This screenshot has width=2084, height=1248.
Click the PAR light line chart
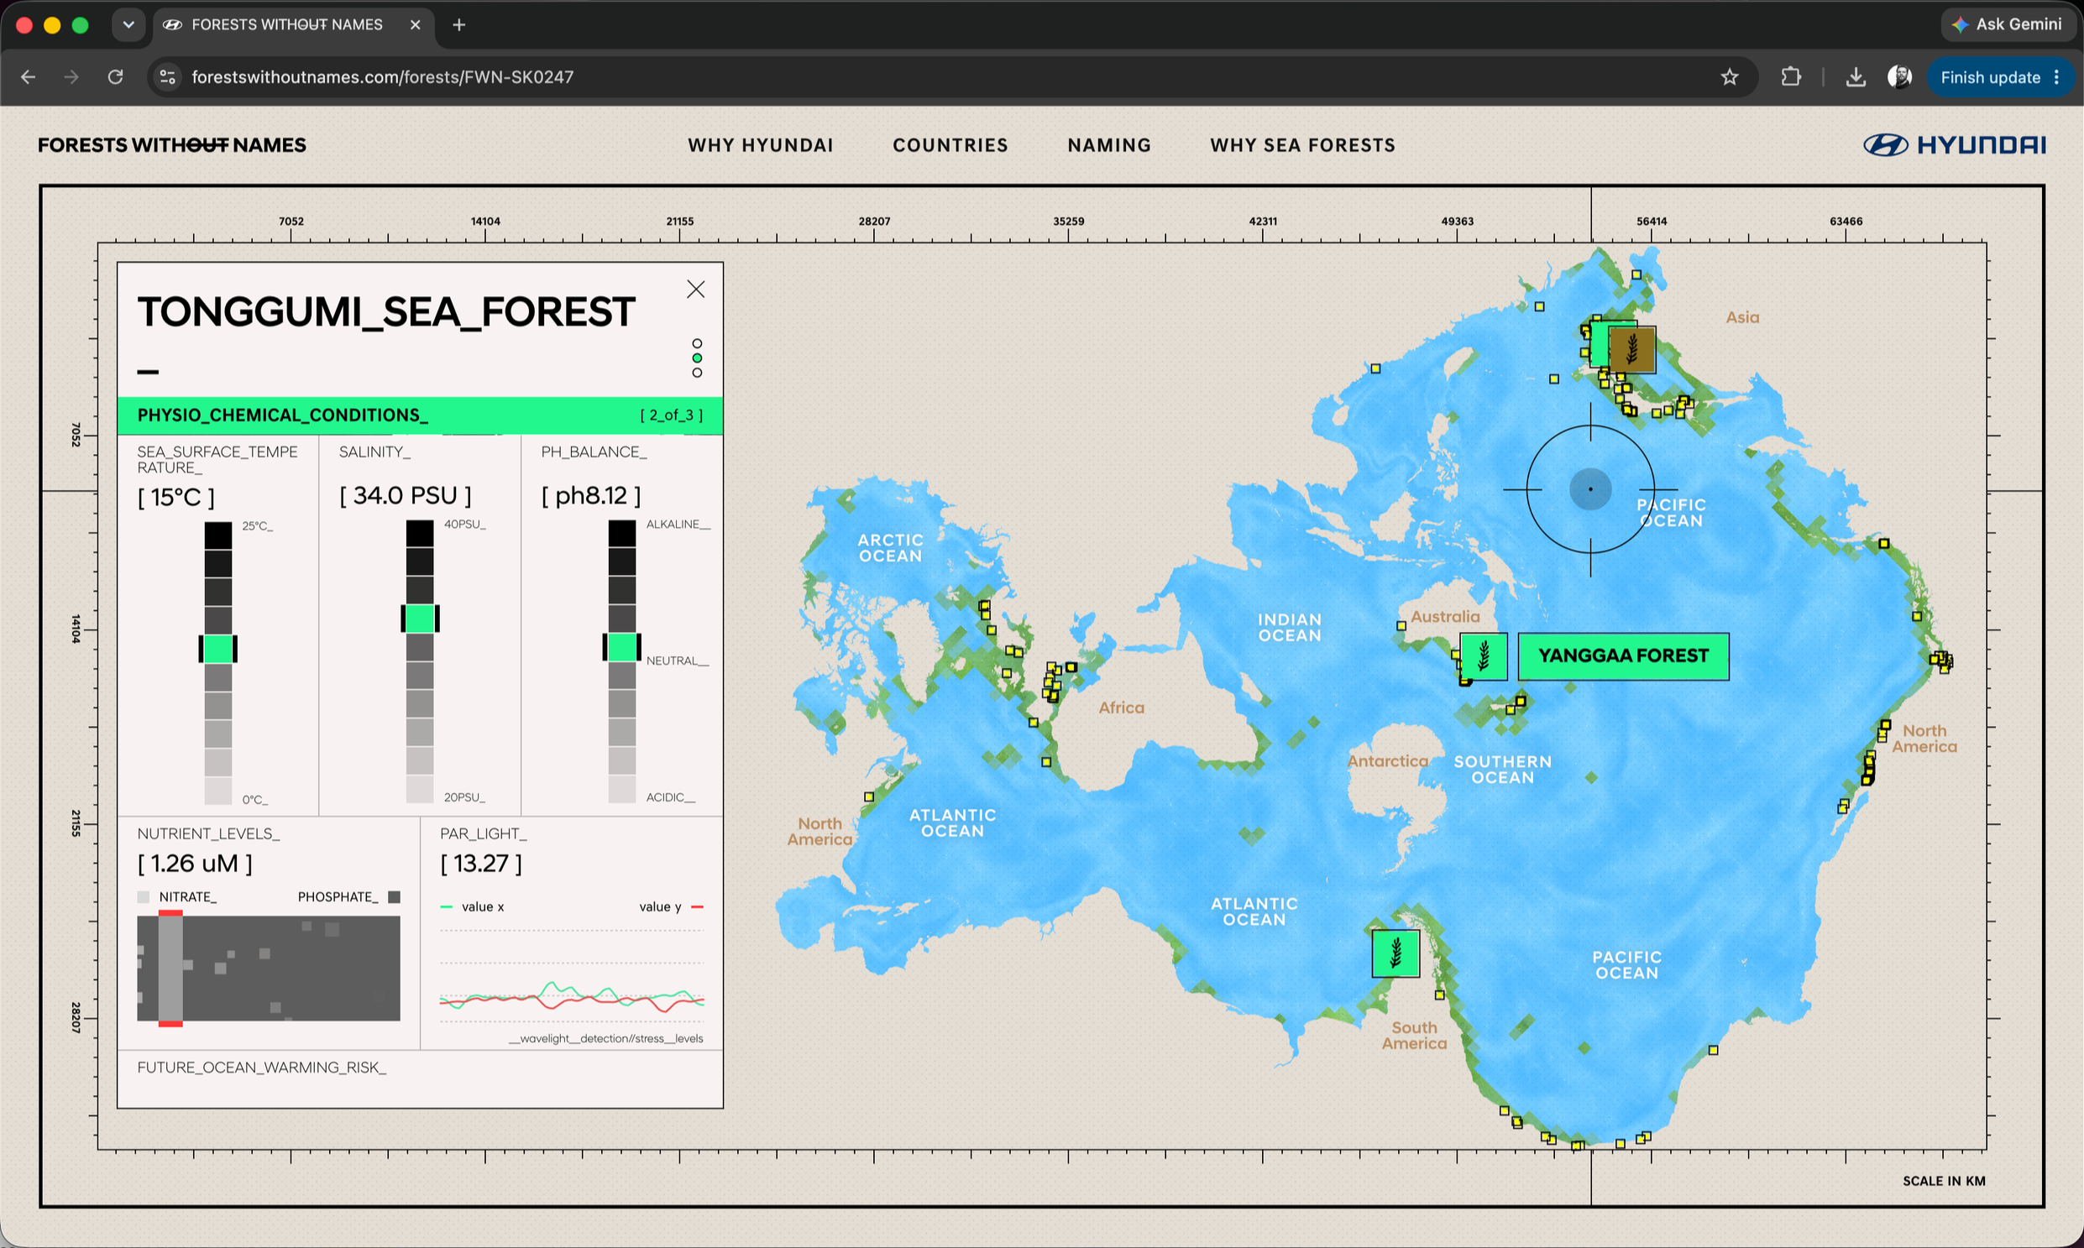pyautogui.click(x=571, y=975)
